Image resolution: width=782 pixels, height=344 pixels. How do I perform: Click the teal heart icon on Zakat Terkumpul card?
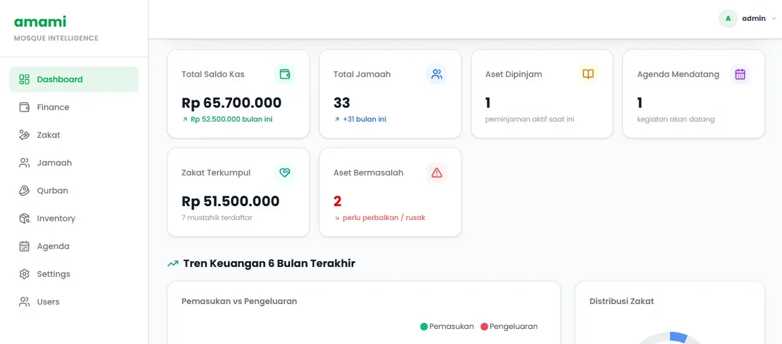coord(285,173)
